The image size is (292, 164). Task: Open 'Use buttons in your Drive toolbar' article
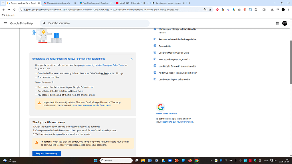point(174,80)
